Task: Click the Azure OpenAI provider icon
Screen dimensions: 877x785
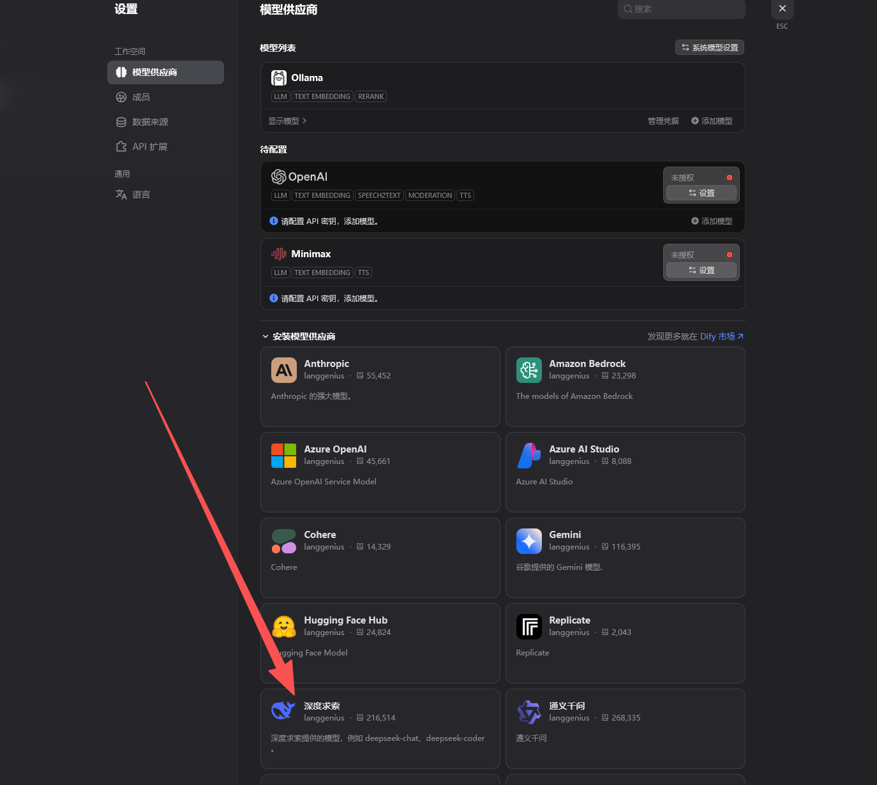Action: pos(284,456)
